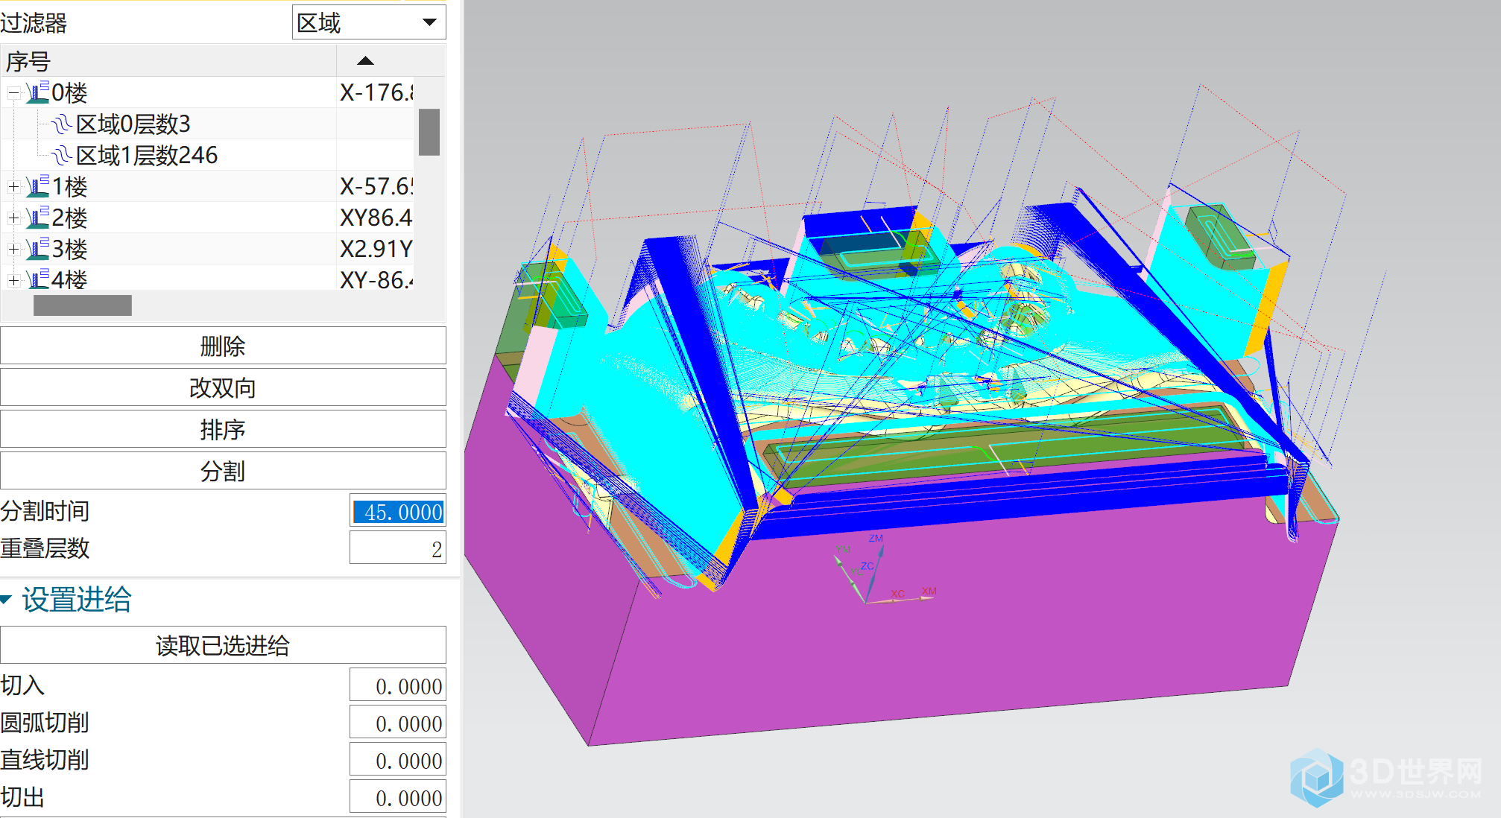
Task: Expand the 1楼 tree node
Action: tap(13, 187)
